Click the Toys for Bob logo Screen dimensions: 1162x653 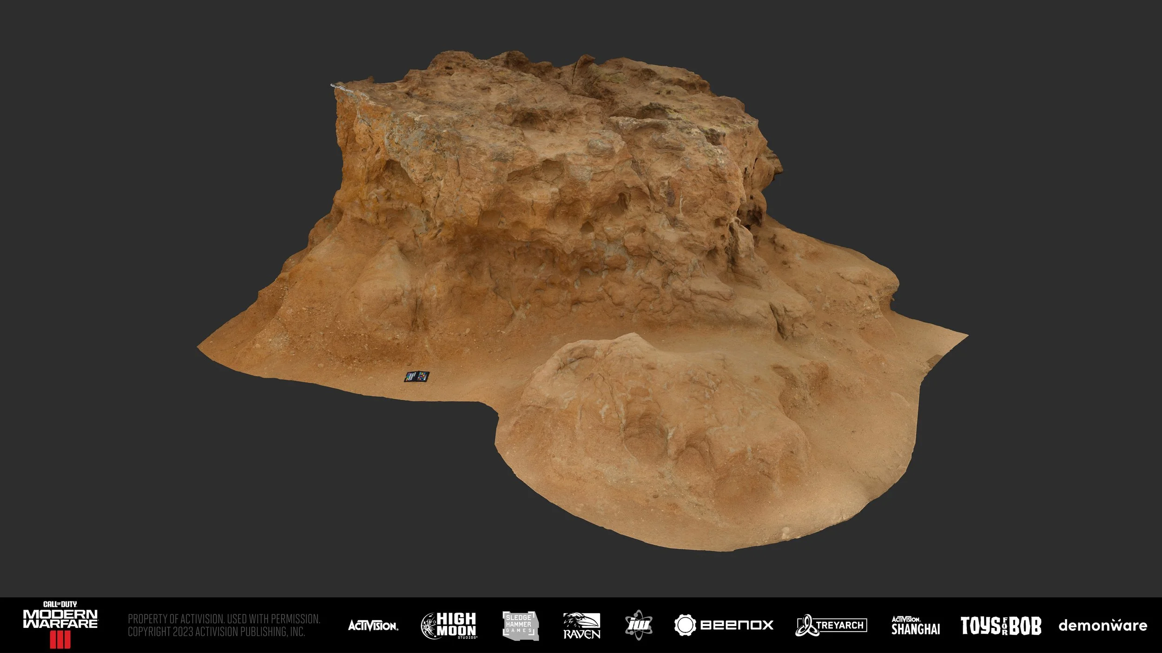tap(1001, 626)
